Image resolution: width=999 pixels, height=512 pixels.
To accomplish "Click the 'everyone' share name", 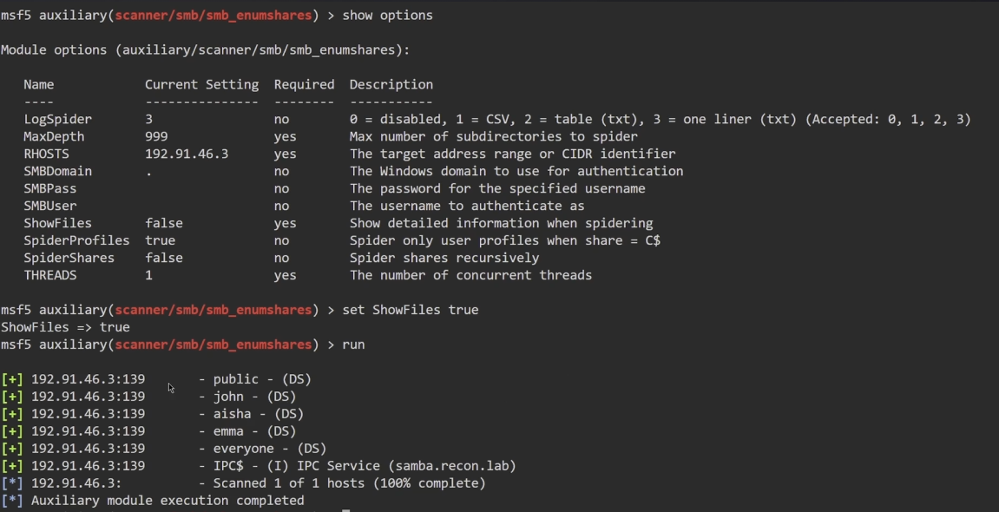I will [x=243, y=449].
